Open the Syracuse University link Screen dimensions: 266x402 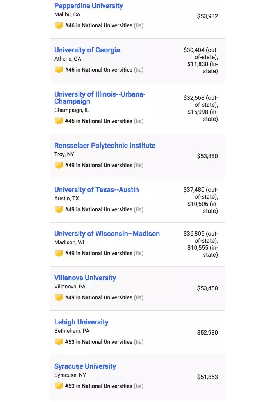tap(85, 366)
